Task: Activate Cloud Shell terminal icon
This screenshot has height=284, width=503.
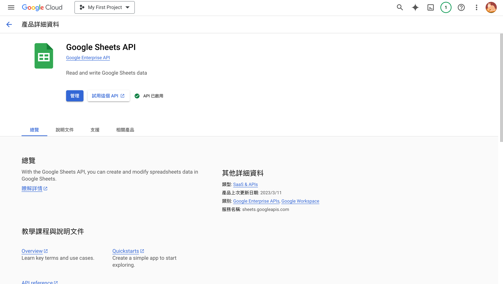Action: point(431,8)
